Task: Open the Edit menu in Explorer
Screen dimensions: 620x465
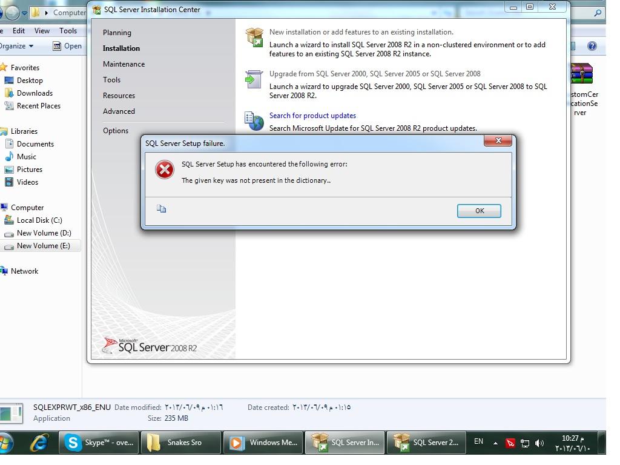Action: (19, 30)
